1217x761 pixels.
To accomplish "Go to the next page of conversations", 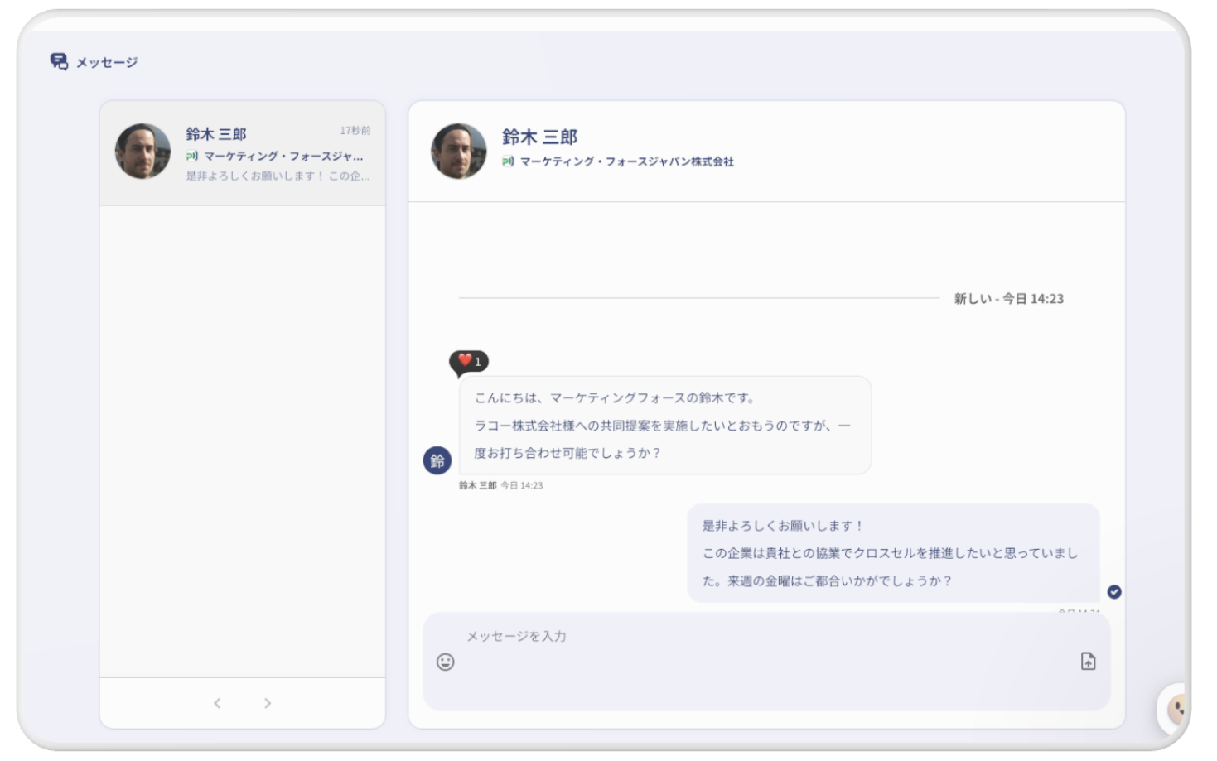I will pos(268,703).
